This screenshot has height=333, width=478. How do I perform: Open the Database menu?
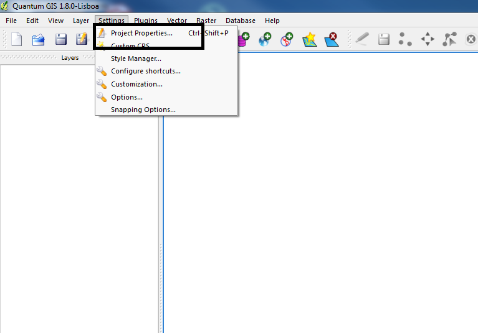(240, 21)
